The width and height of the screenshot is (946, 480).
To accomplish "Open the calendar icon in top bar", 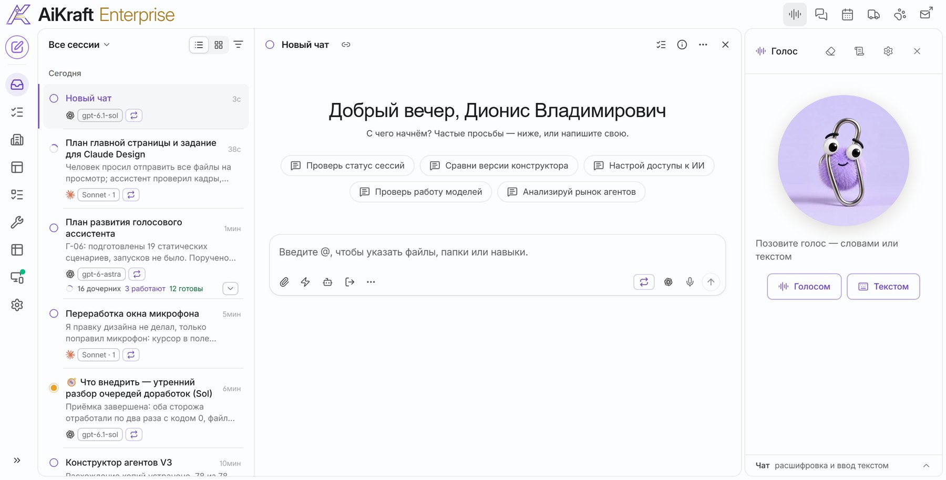I will (x=847, y=15).
